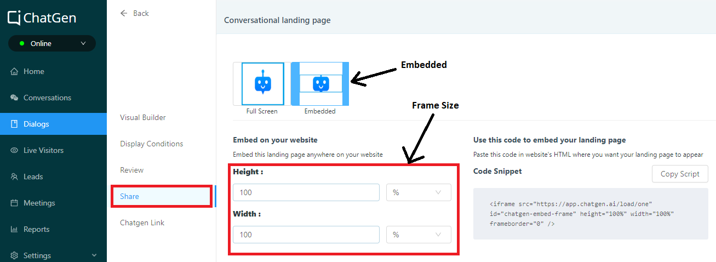Select the Full Screen layout thumbnail
716x262 pixels.
(x=262, y=84)
